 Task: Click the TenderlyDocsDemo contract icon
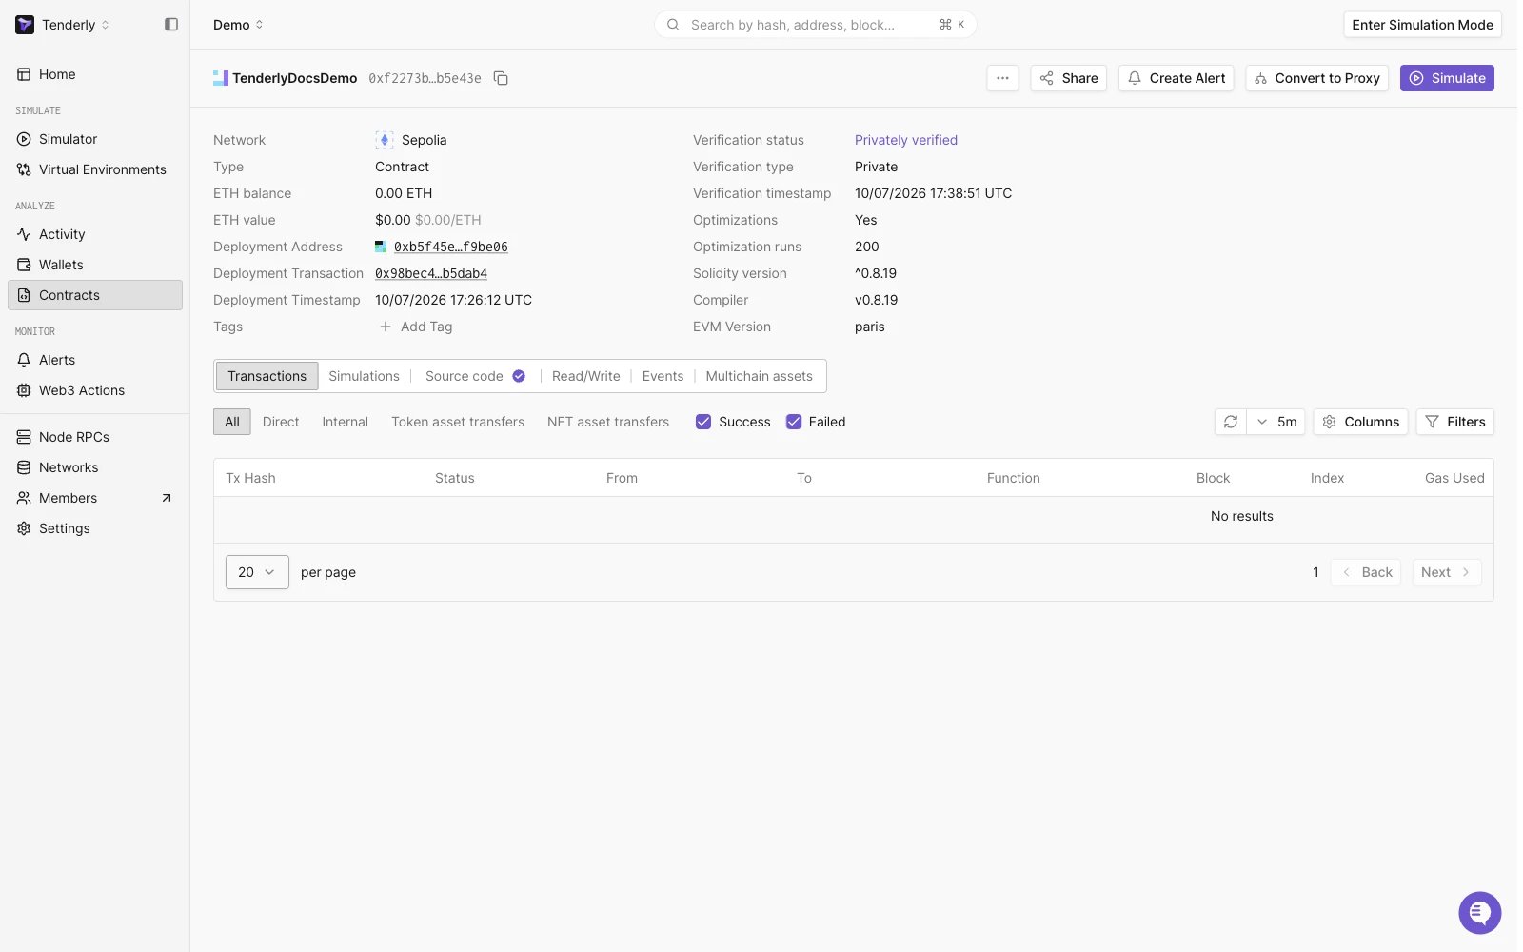point(221,78)
